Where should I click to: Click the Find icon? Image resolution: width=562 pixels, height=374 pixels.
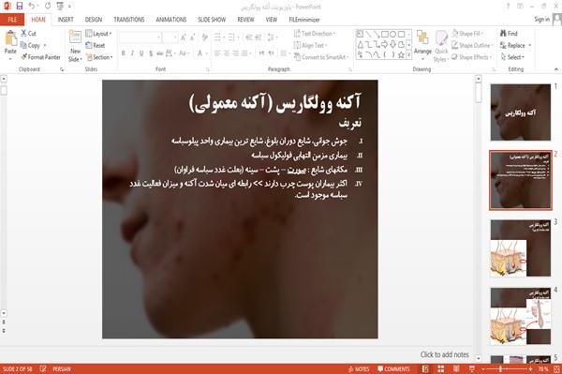point(504,34)
